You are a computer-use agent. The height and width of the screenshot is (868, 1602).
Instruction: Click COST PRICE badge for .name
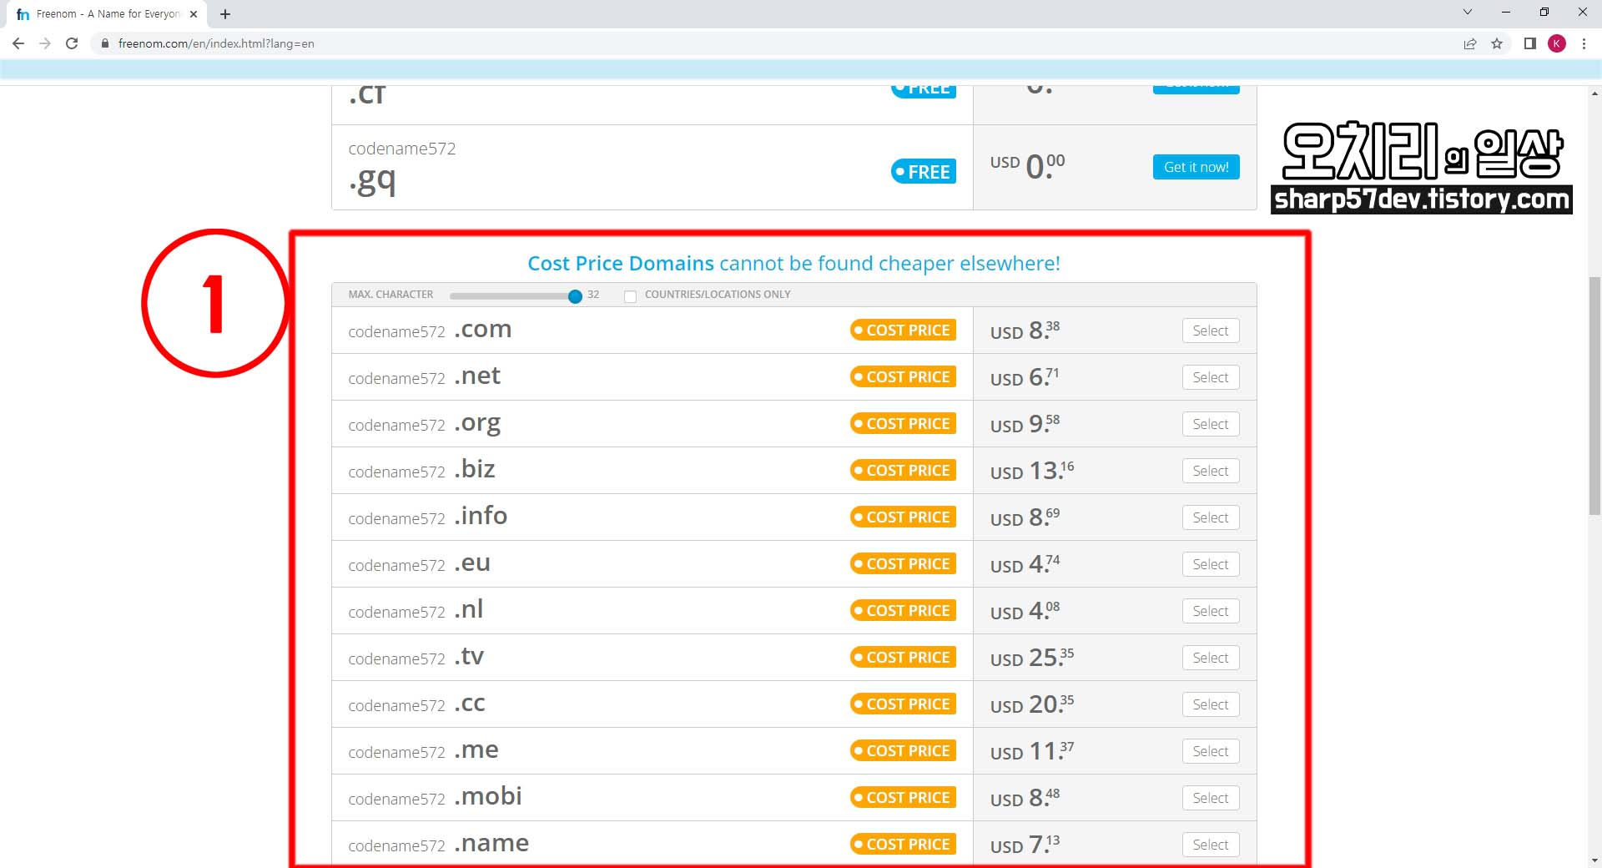903,845
